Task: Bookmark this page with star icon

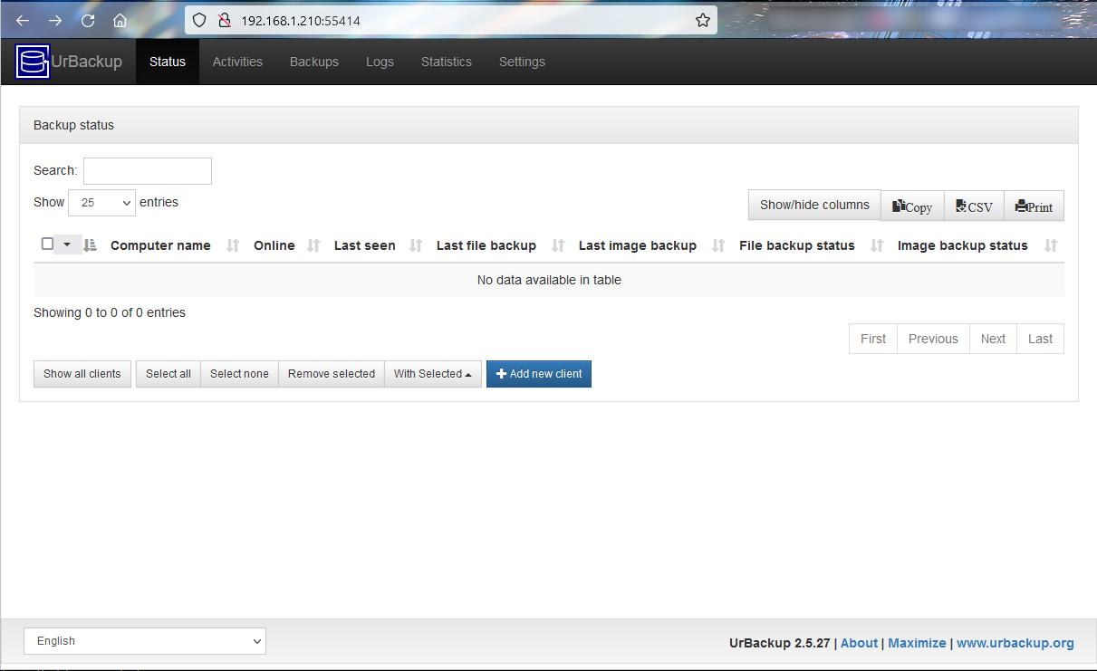Action: (702, 20)
